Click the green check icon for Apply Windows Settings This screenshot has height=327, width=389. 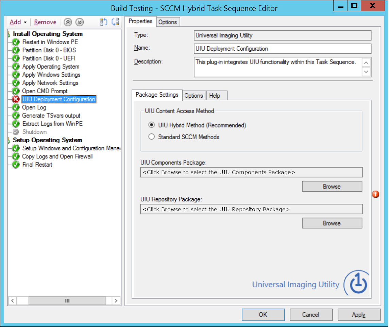point(16,75)
